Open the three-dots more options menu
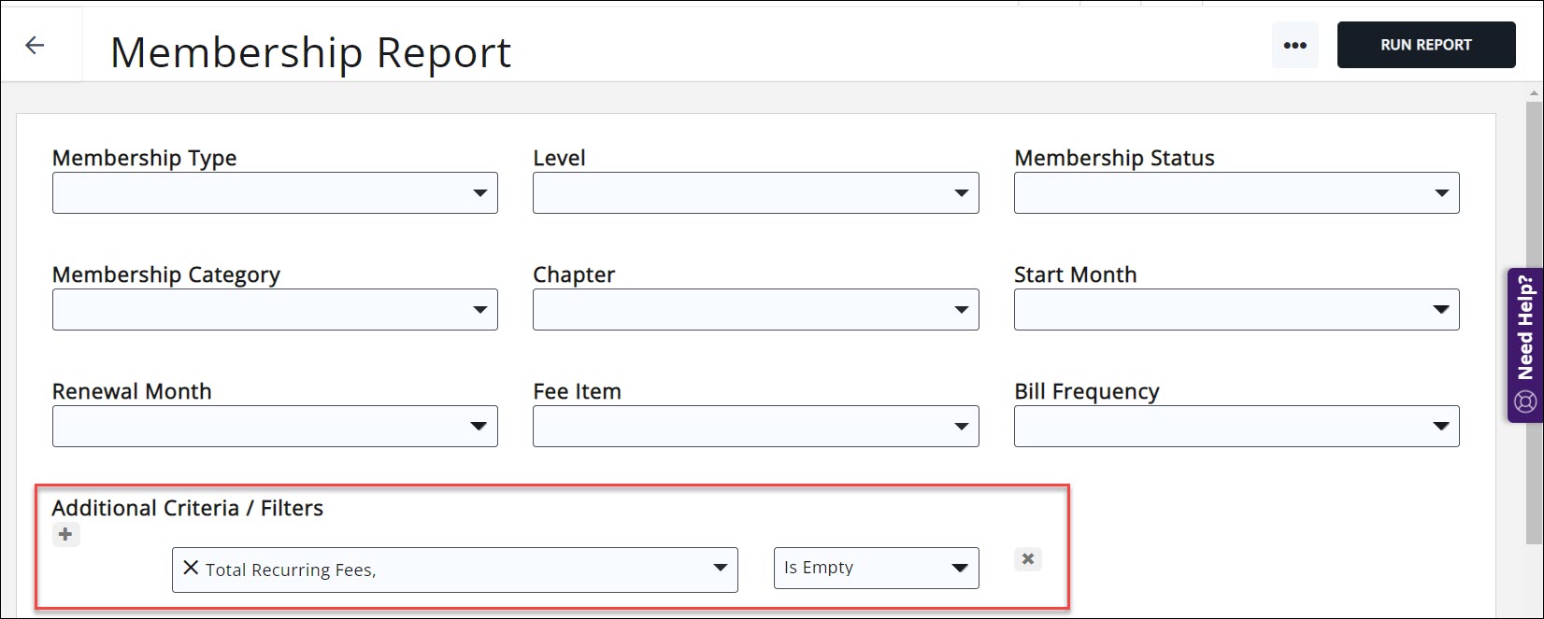 tap(1294, 45)
